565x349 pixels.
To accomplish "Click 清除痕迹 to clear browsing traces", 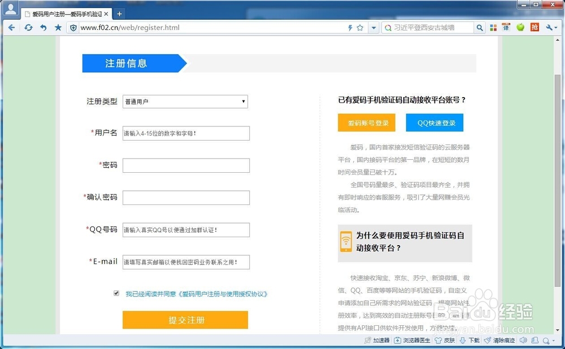I will pyautogui.click(x=502, y=341).
